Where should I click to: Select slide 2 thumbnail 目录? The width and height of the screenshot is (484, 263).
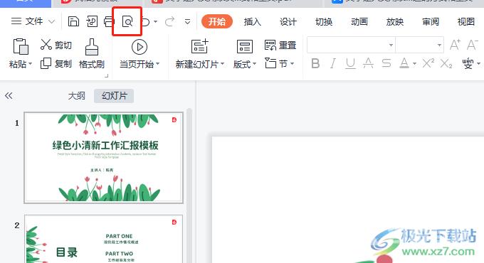[x=103, y=239]
